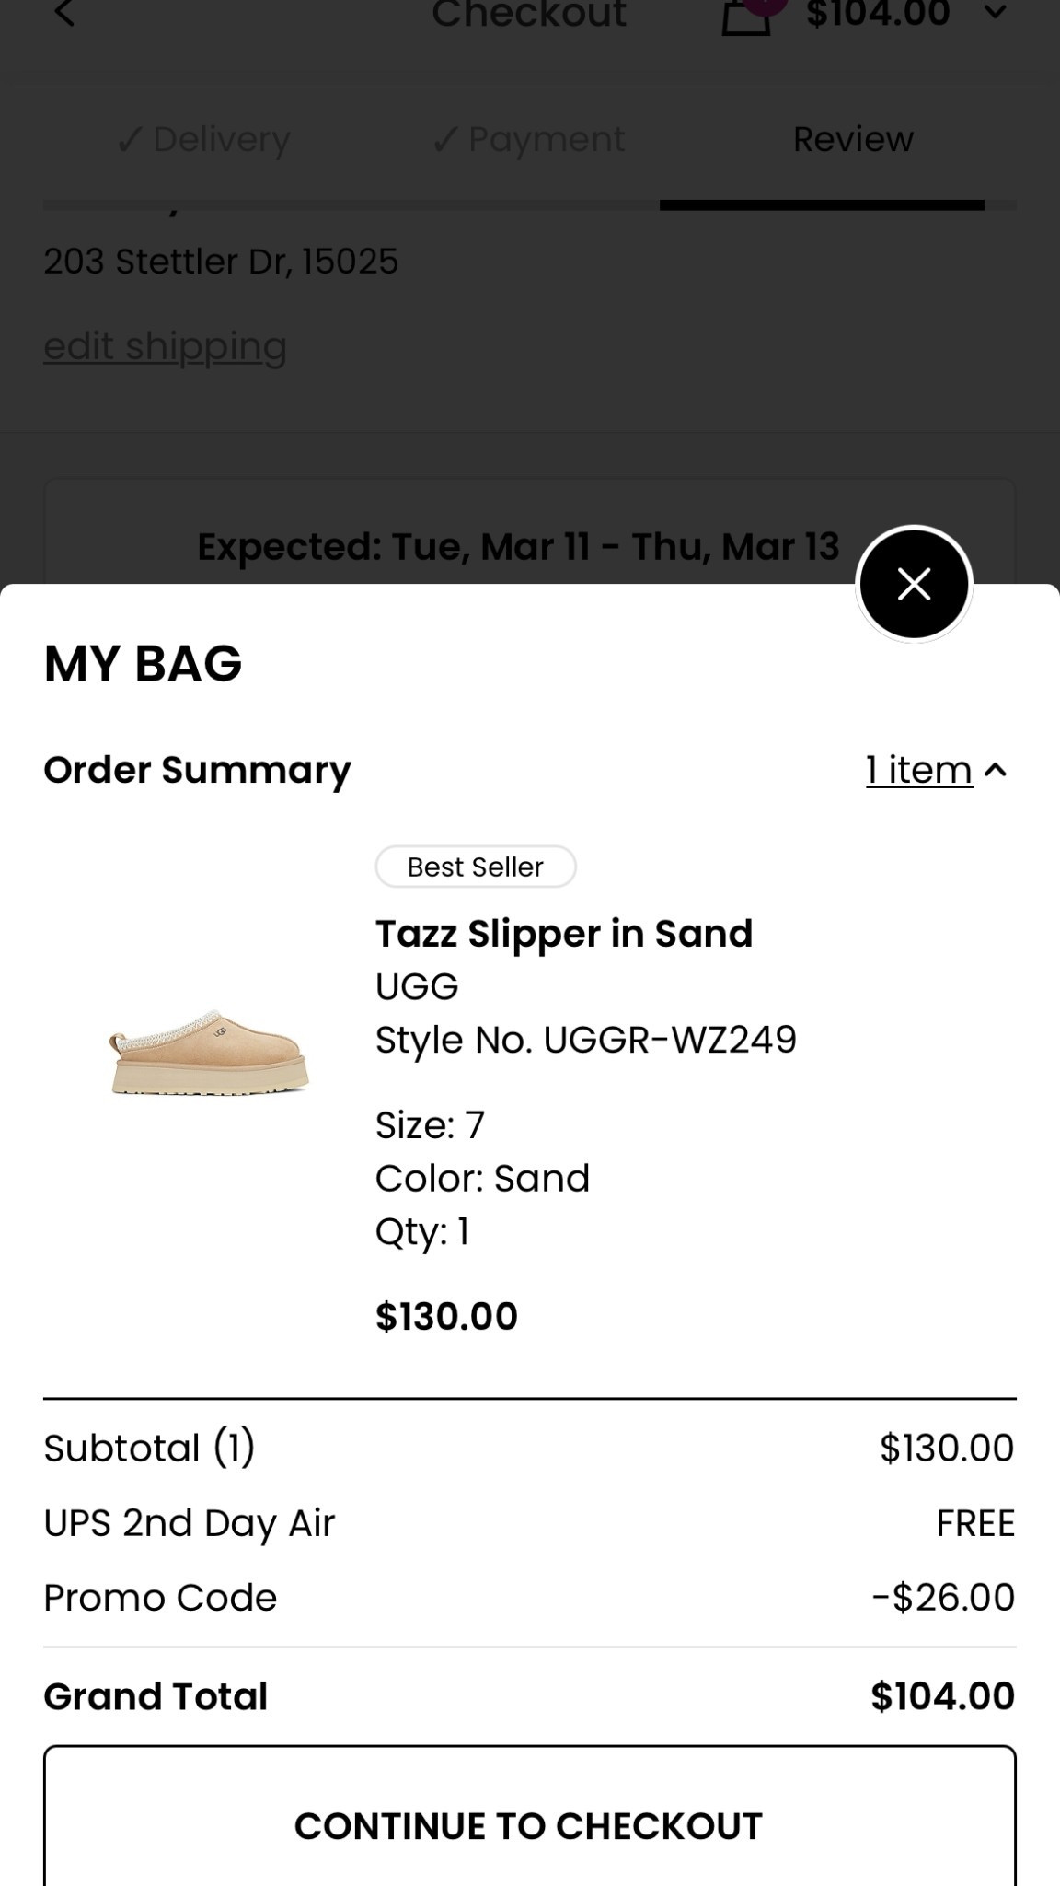
Task: Click the Best Seller badge
Action: 476,866
